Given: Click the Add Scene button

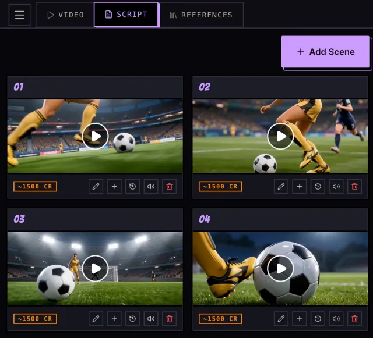Looking at the screenshot, I should click(325, 52).
